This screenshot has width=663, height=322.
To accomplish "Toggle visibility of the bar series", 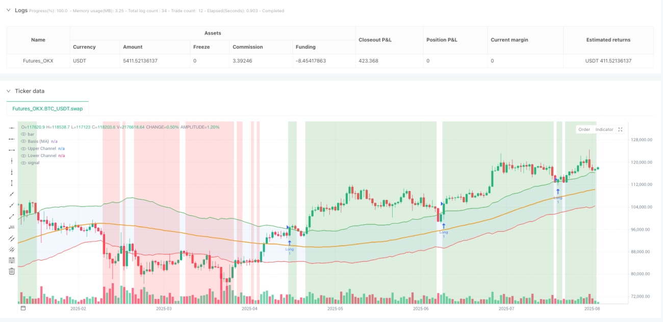I will coord(23,134).
